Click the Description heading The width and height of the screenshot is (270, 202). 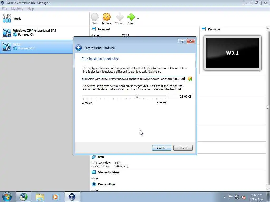pyautogui.click(x=107, y=184)
